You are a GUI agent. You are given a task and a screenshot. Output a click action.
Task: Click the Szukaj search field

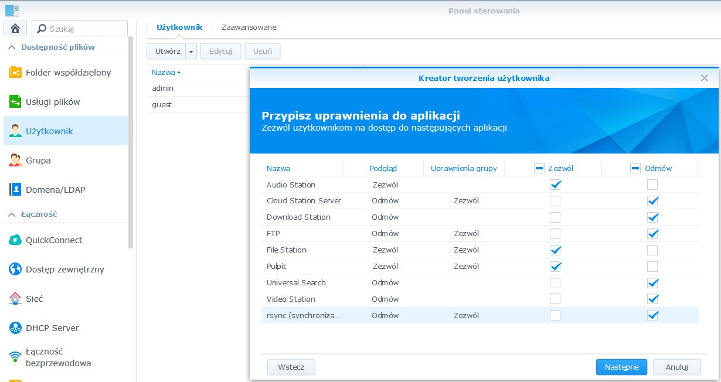click(x=80, y=28)
